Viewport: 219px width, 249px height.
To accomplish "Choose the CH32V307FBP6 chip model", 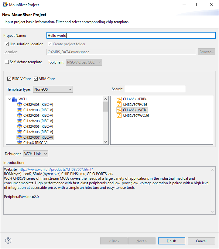I will coord(135,99).
